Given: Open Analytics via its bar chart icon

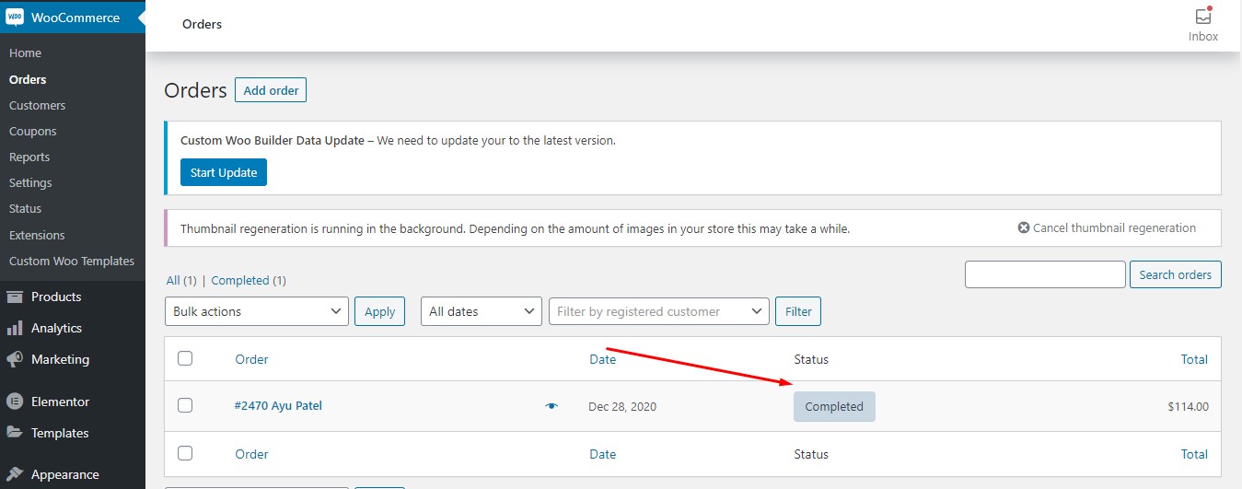Looking at the screenshot, I should [15, 328].
